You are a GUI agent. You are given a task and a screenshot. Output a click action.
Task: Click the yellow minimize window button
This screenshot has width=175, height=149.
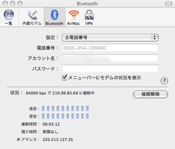[13, 3]
